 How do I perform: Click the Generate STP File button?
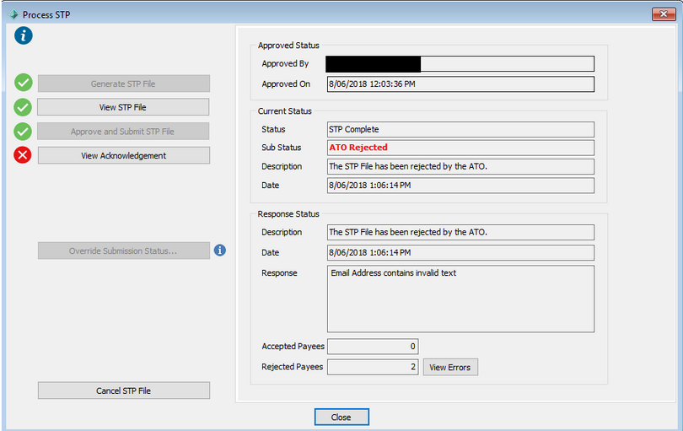[x=123, y=84]
